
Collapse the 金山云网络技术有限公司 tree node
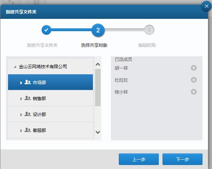15,67
